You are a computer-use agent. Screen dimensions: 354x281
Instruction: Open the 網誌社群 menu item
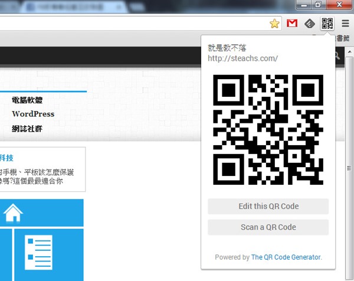coord(27,129)
